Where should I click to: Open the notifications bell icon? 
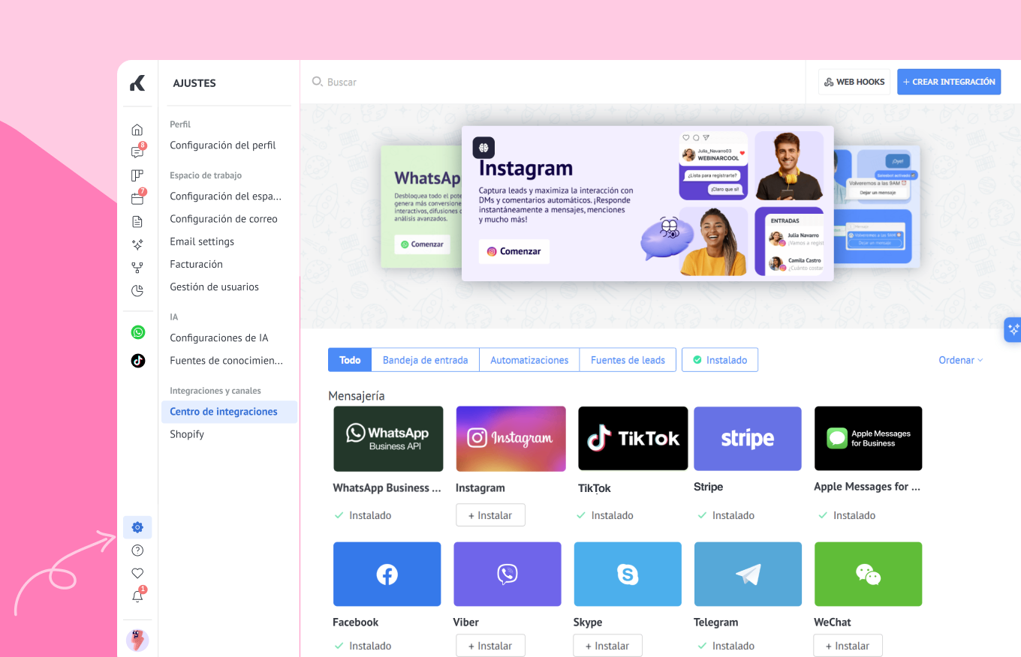[x=137, y=597]
